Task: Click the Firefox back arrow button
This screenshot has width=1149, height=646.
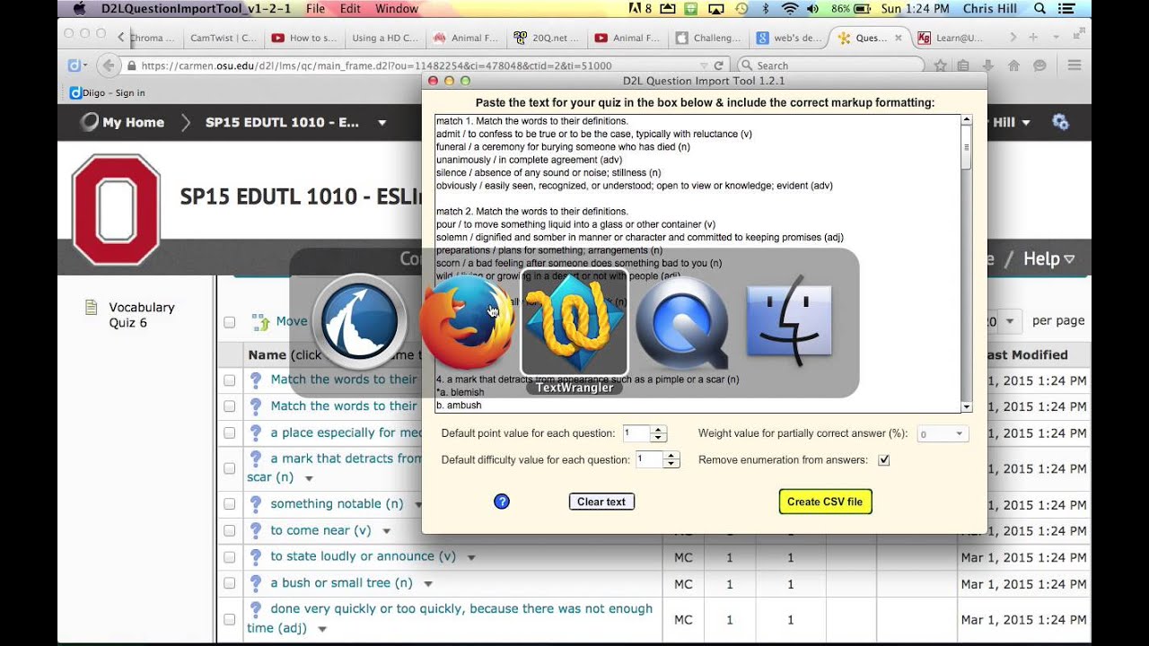Action: [109, 65]
